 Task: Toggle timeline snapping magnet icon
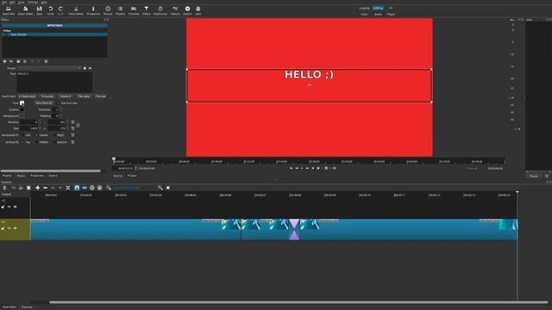click(77, 188)
